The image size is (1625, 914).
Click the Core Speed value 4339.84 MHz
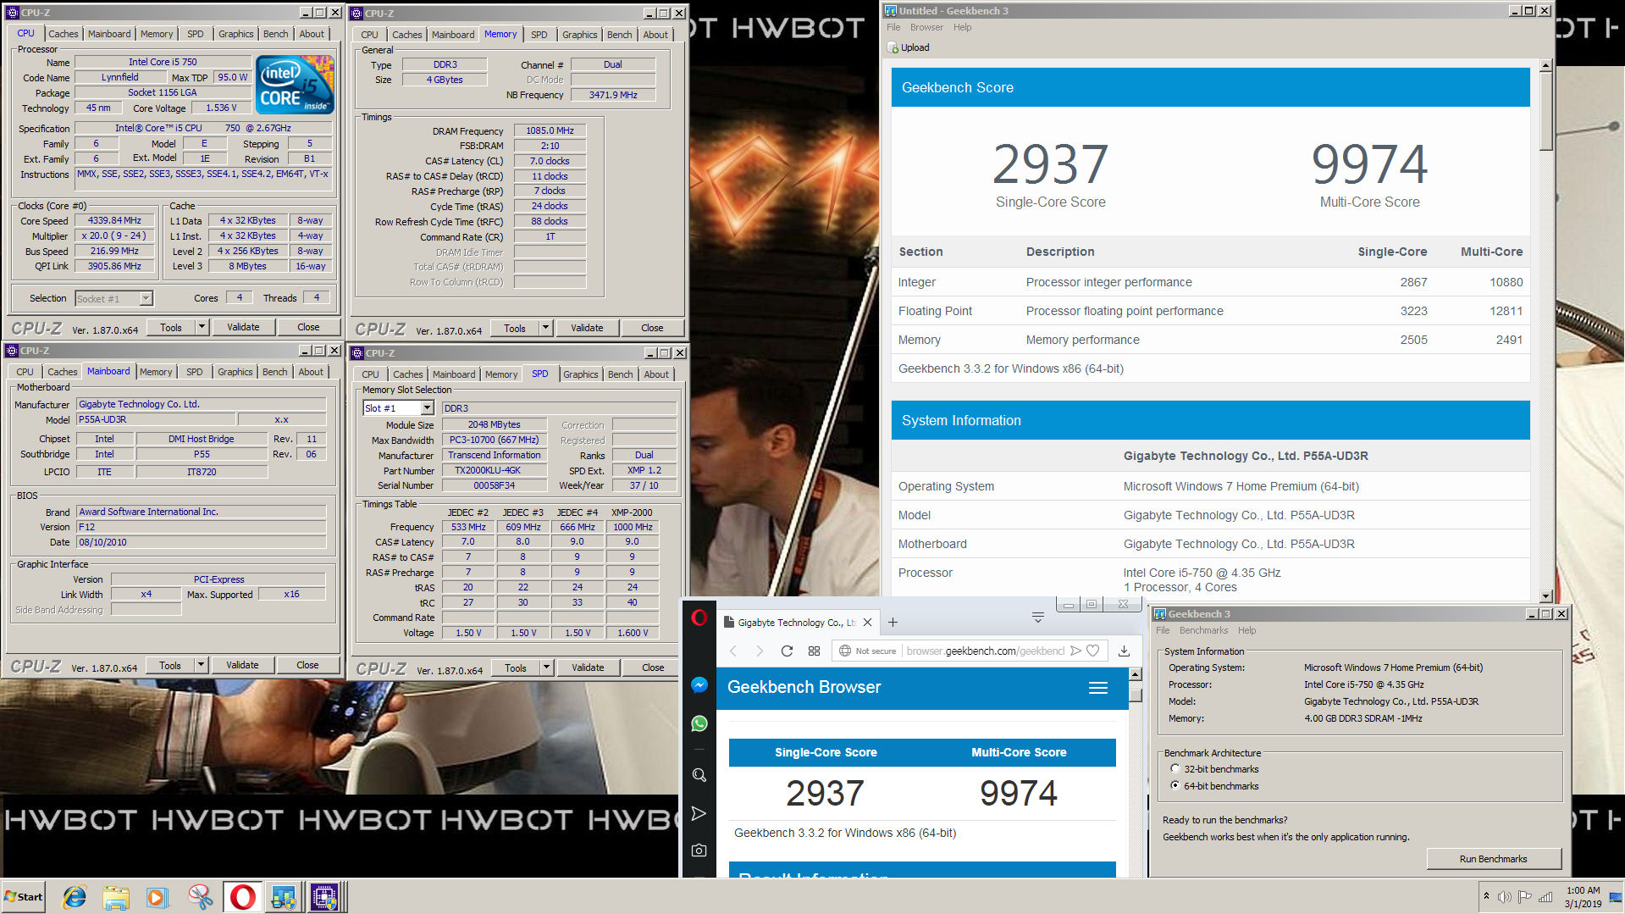[x=115, y=220]
